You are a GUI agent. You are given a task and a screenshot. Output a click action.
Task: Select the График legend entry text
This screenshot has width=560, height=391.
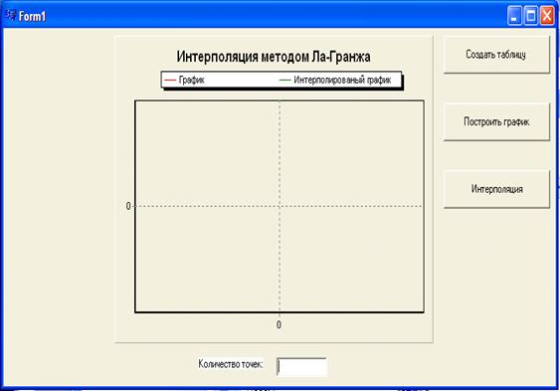(x=191, y=80)
